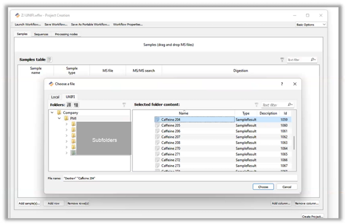345x224 pixels.
Task: Expand the first subfolder under PMI
Action: click(x=66, y=124)
